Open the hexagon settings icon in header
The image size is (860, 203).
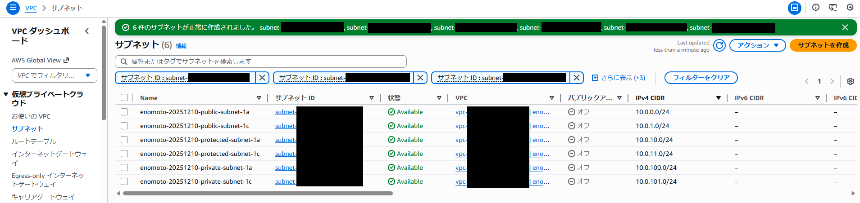click(x=850, y=8)
